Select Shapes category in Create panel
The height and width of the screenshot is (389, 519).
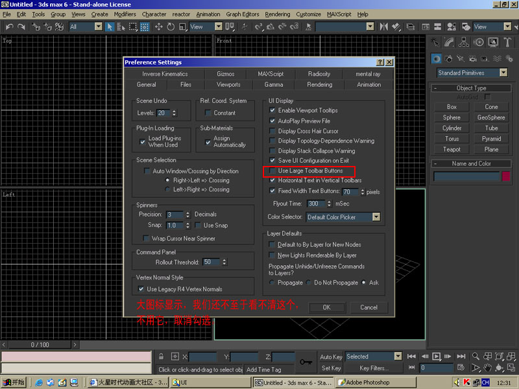coord(448,59)
